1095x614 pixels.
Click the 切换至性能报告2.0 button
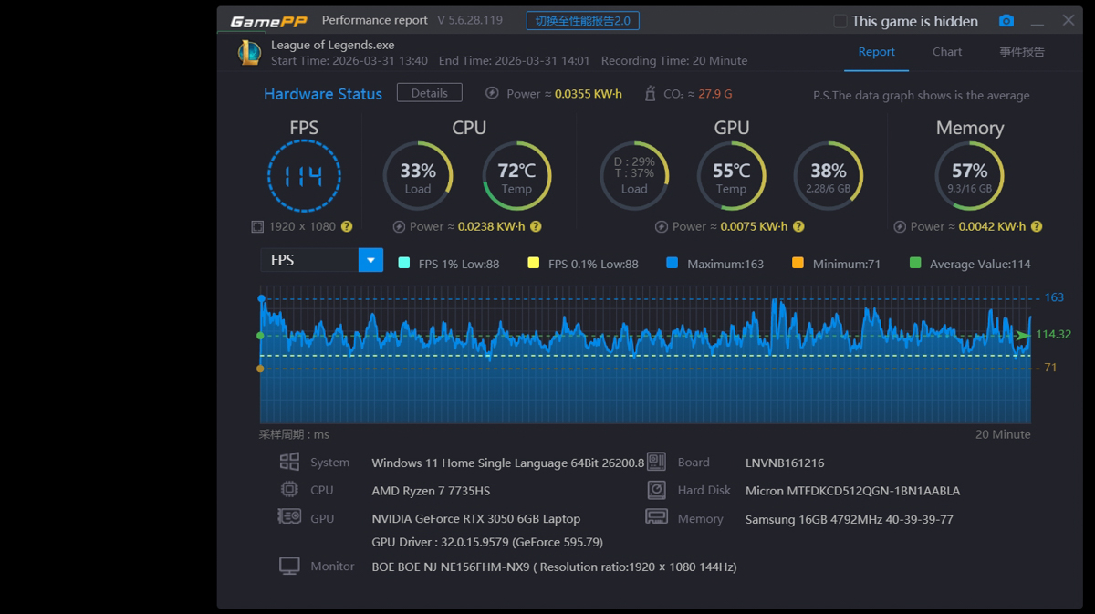pyautogui.click(x=582, y=21)
